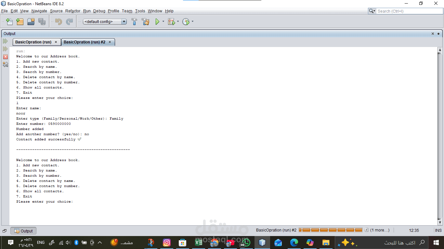Close the BasicOpration (run) tab
The width and height of the screenshot is (444, 249).
(56, 42)
